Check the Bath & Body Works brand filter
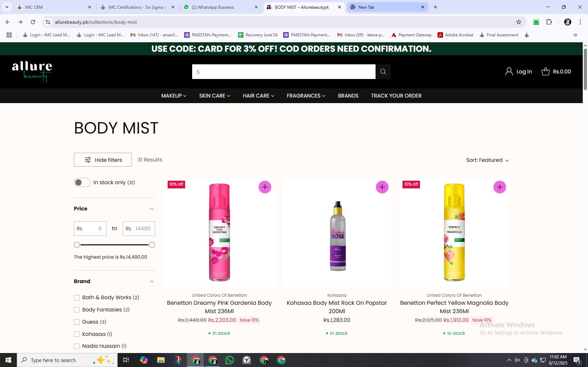588x367 pixels. tap(77, 298)
